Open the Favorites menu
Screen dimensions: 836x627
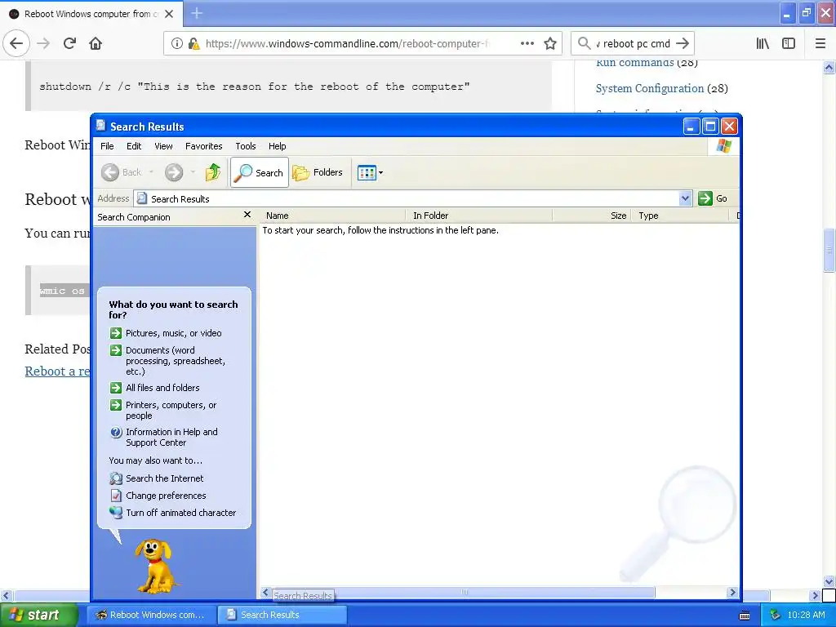tap(203, 146)
